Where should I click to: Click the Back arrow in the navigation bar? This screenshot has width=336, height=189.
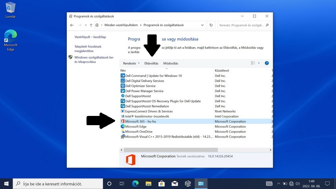tap(72, 25)
